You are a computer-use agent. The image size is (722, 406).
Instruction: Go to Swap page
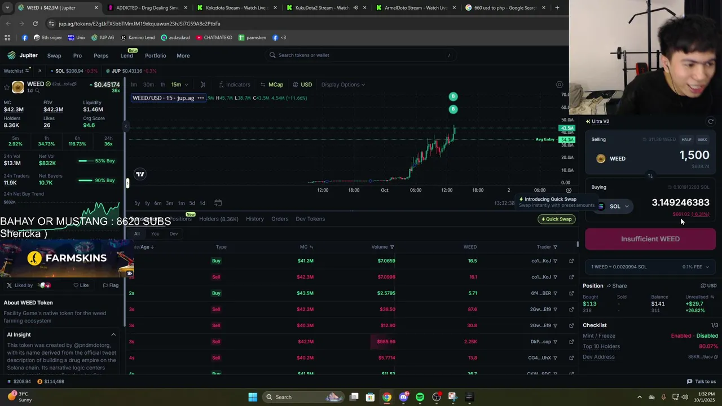(x=54, y=56)
